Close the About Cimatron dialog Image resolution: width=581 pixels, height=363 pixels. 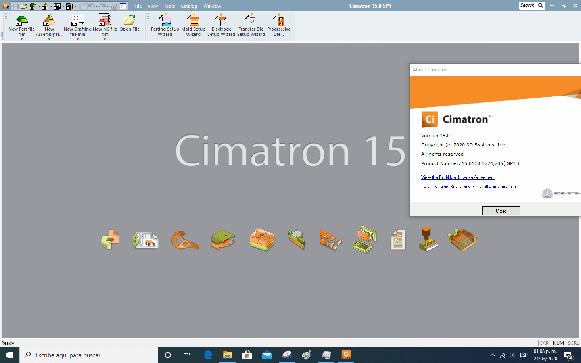[501, 211]
